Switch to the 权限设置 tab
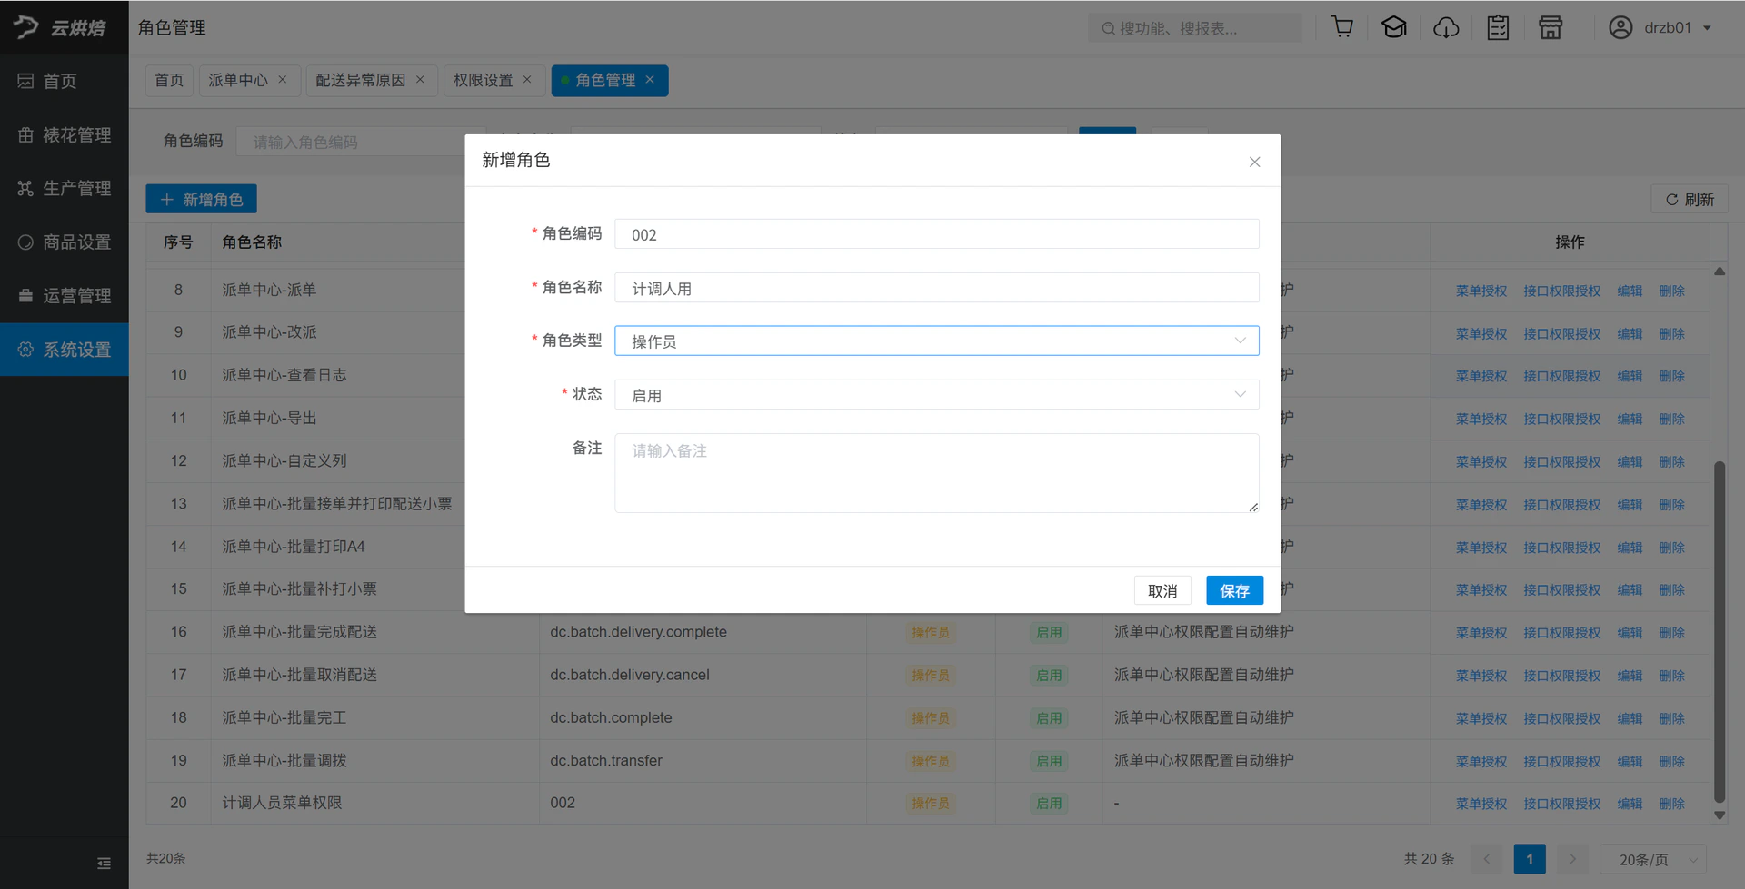The height and width of the screenshot is (889, 1745). point(484,80)
